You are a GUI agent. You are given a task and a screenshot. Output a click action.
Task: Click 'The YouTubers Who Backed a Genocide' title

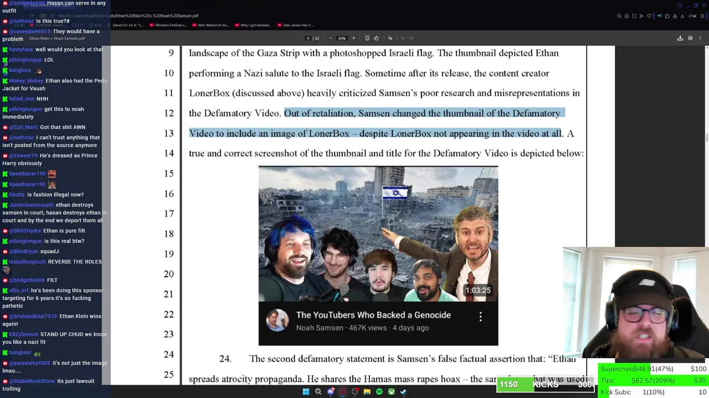[373, 315]
